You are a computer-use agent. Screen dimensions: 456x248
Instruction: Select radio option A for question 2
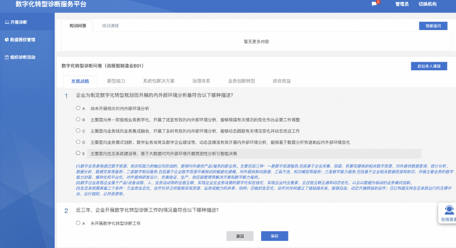[x=78, y=222]
